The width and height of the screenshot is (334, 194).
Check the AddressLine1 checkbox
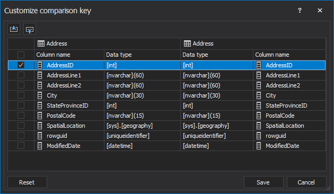pyautogui.click(x=21, y=75)
